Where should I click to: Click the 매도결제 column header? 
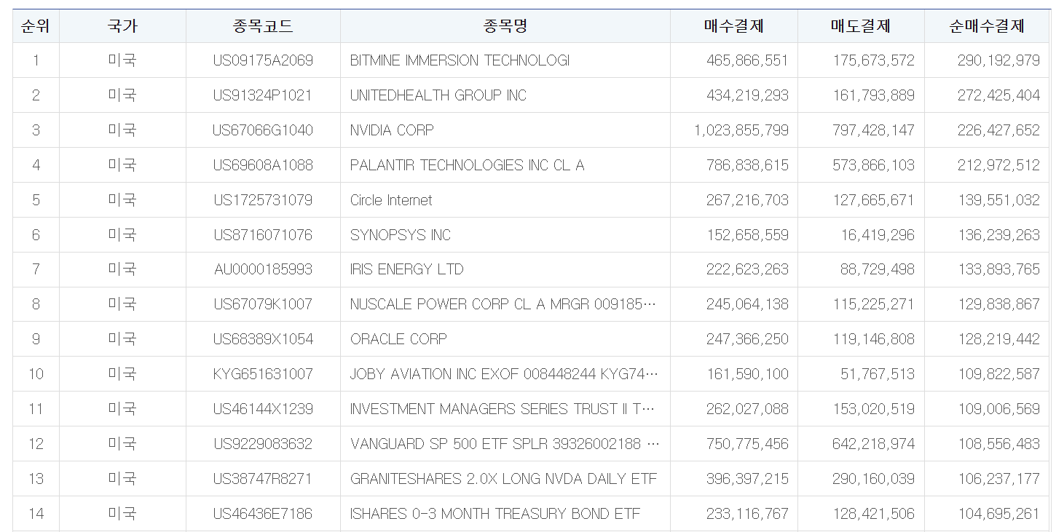860,26
